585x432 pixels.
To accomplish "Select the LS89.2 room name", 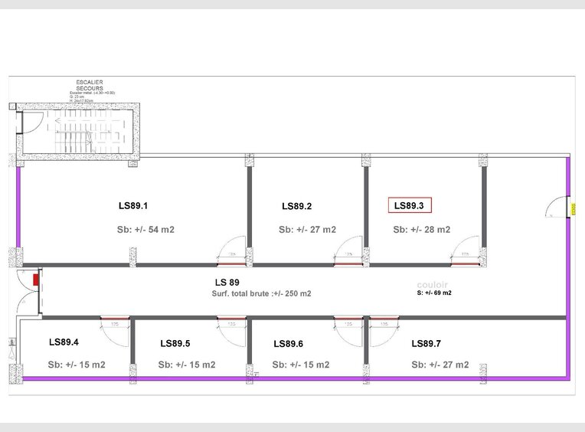I will click(296, 206).
